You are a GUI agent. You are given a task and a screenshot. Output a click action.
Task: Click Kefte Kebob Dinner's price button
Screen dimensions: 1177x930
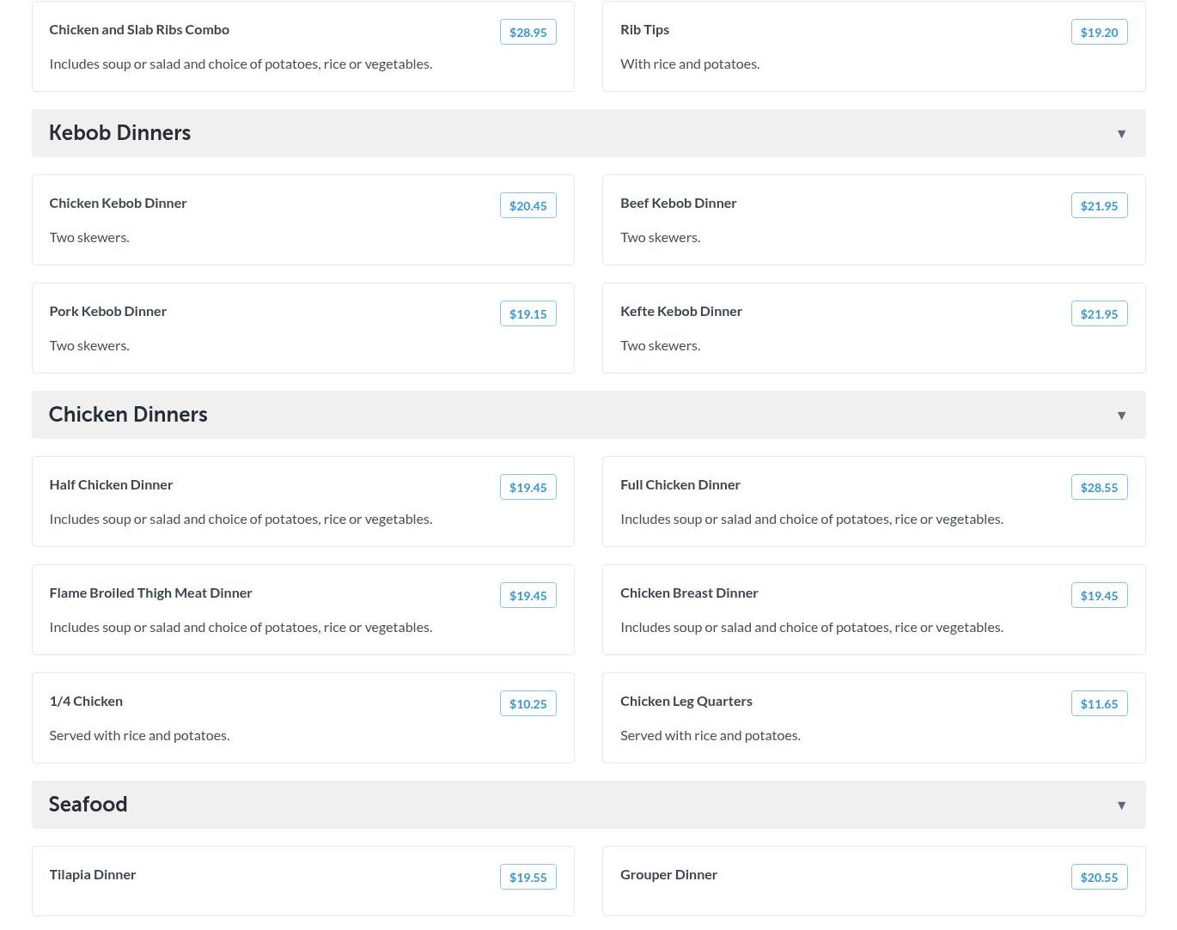pos(1099,314)
